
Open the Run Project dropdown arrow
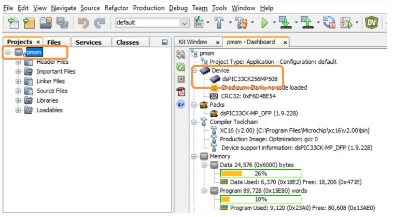pyautogui.click(x=274, y=22)
